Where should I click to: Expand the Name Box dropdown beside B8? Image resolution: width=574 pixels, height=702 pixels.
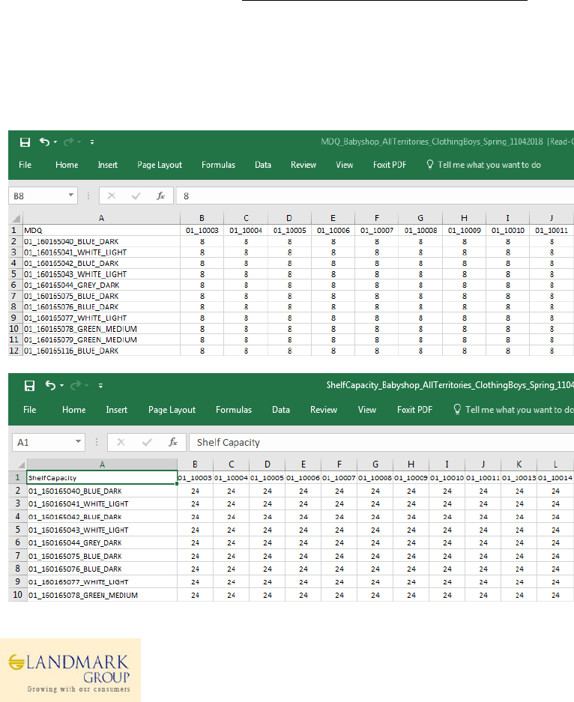pos(70,196)
